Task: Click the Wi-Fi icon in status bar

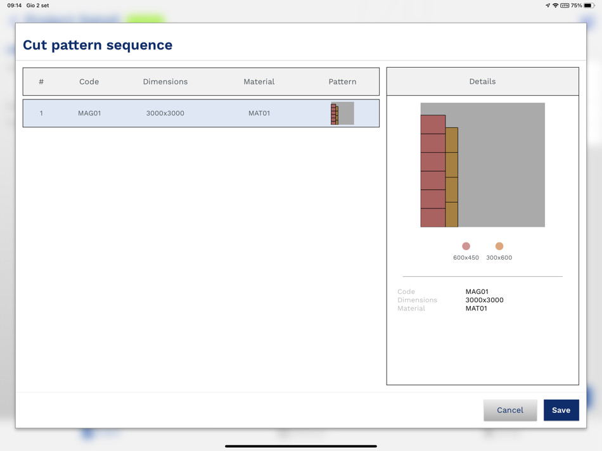Action: (555, 5)
